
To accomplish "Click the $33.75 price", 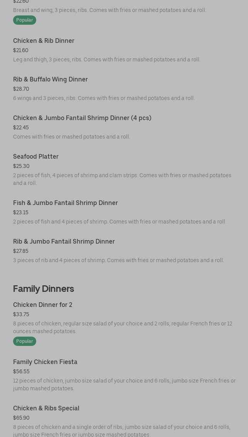I will [21, 315].
